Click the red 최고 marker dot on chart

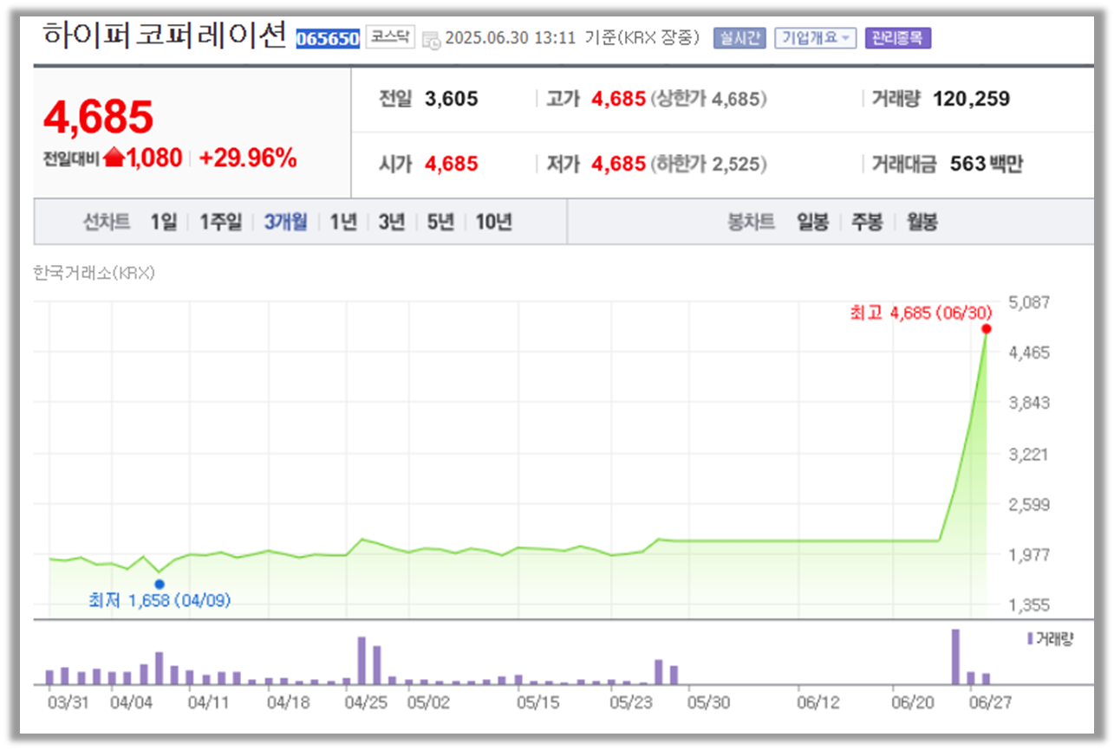coord(987,329)
